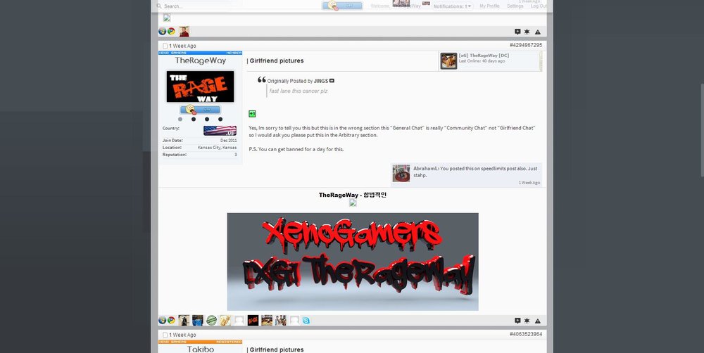This screenshot has height=353, width=704.
Task: Click the black RAGE avatar in the footer row
Action: pos(253,320)
